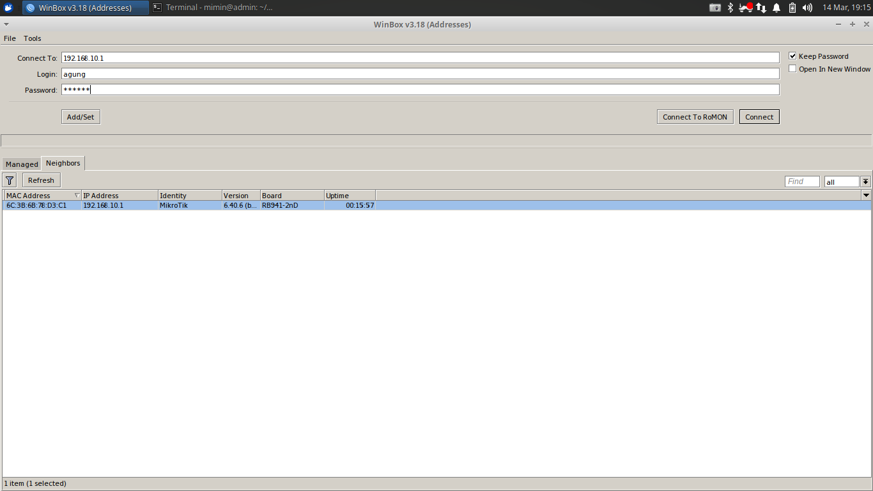
Task: Sort by MAC Address column header
Action: 43,196
